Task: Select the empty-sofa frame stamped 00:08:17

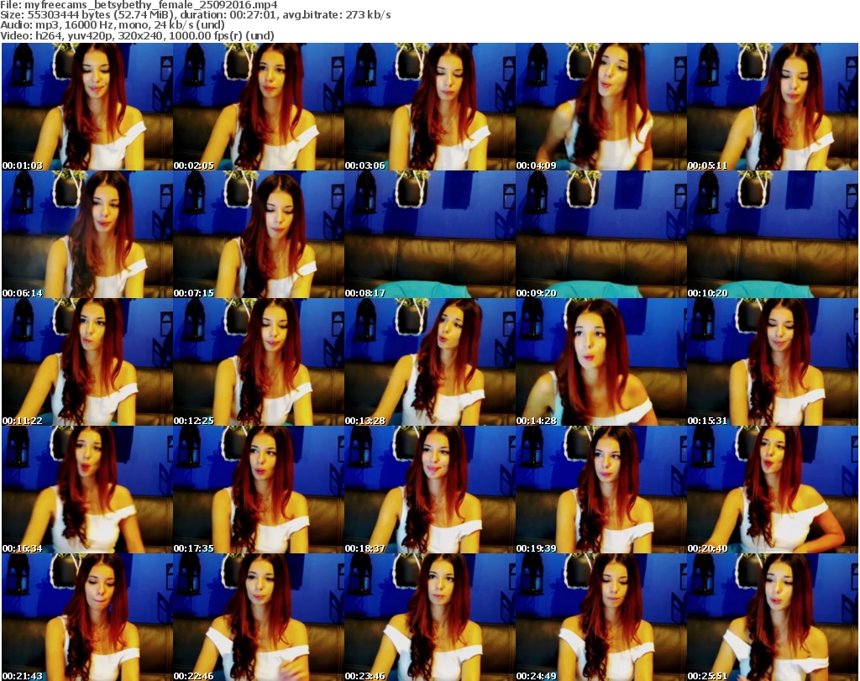Action: [x=430, y=234]
